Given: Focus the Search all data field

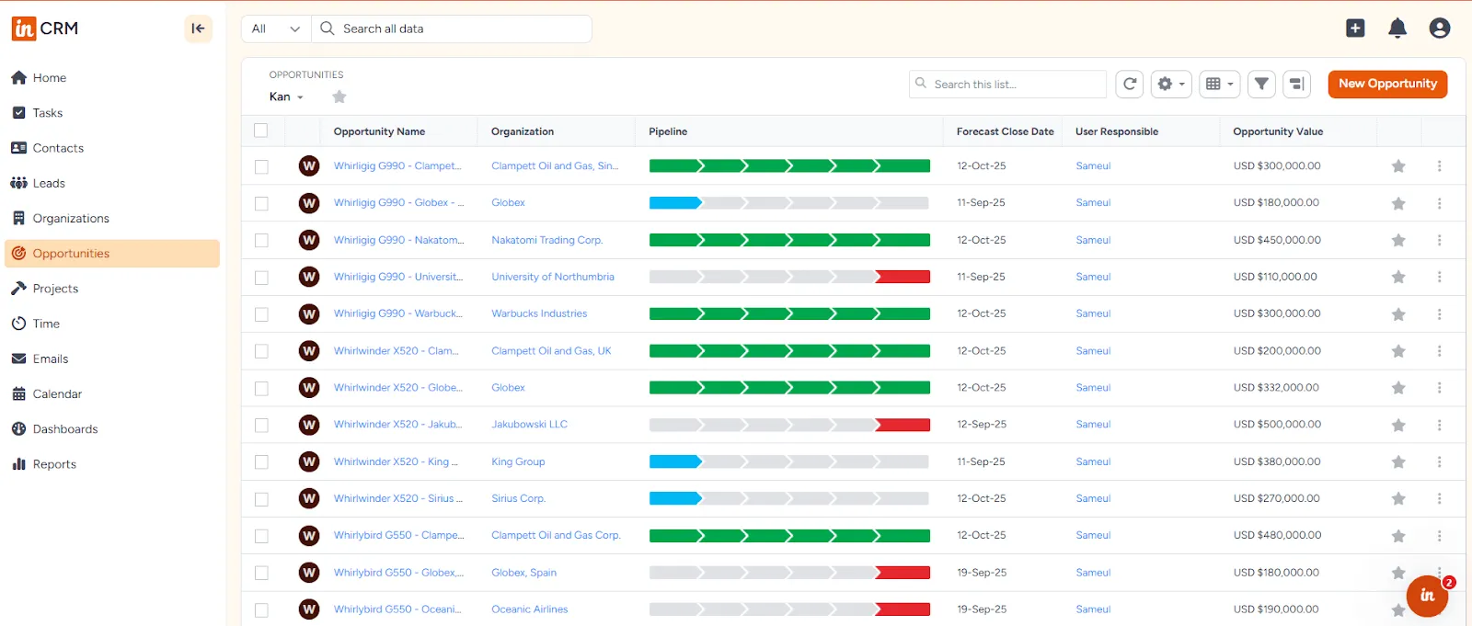Looking at the screenshot, I should click(452, 28).
